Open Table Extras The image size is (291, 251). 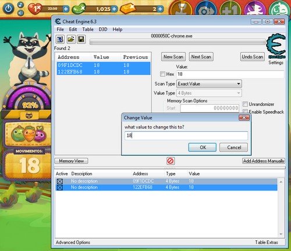(x=267, y=242)
